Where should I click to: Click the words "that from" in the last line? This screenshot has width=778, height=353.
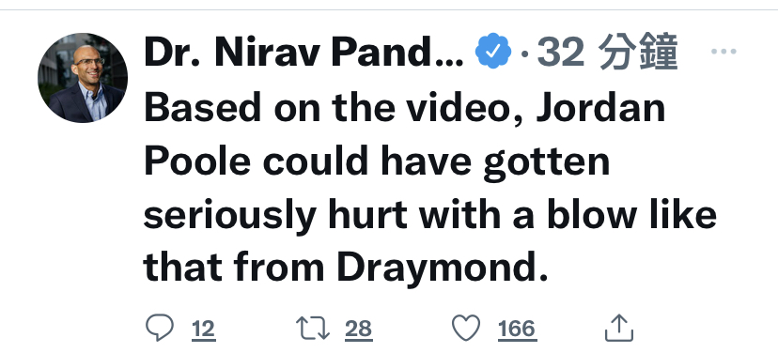(234, 268)
